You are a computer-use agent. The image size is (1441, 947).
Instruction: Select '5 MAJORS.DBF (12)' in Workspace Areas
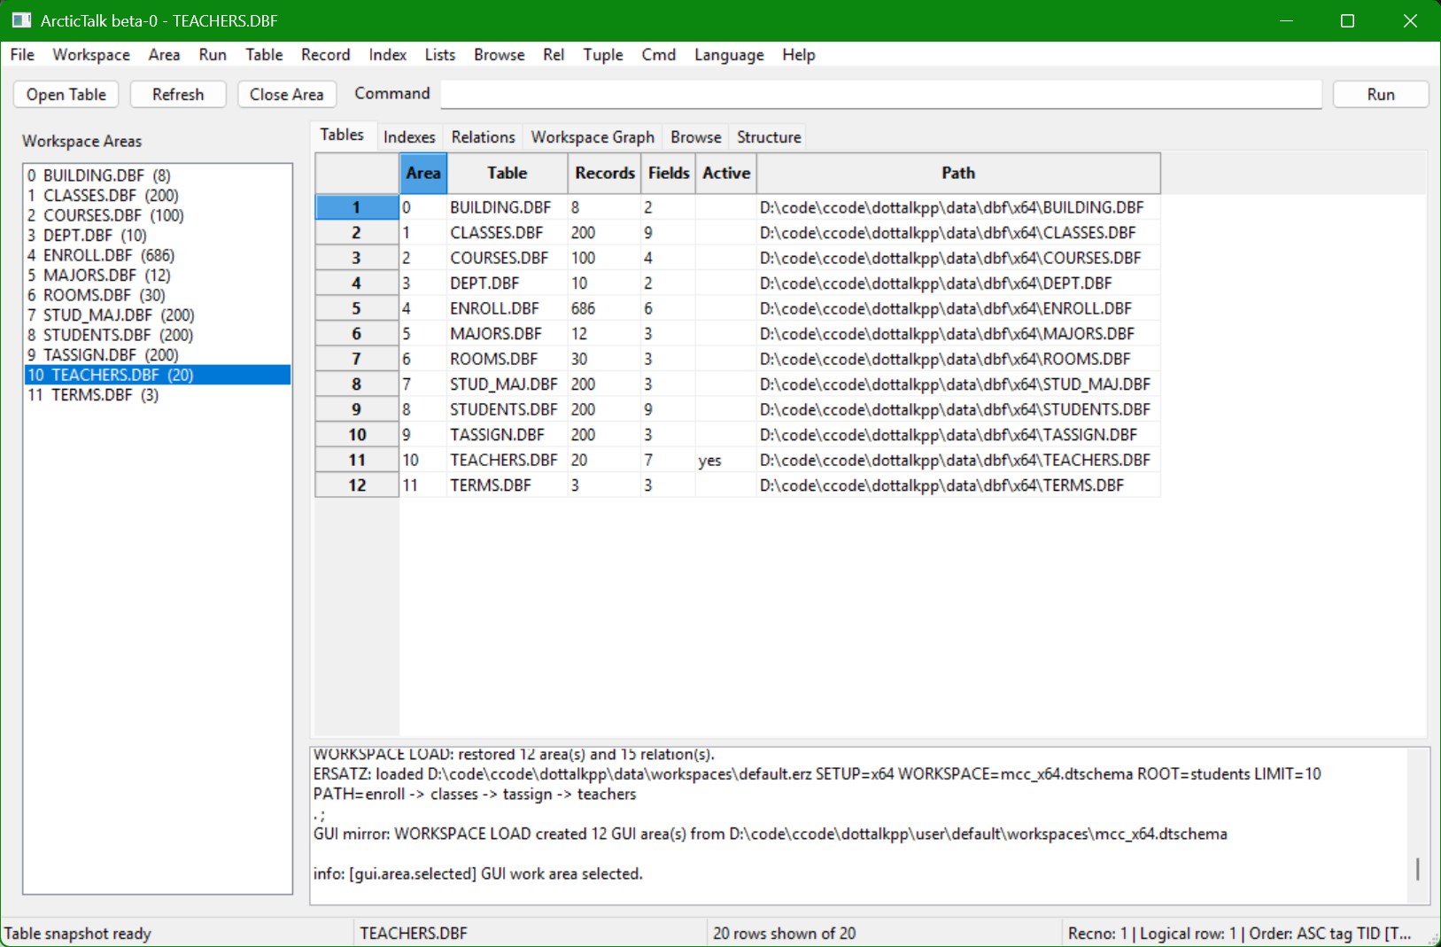pos(158,275)
